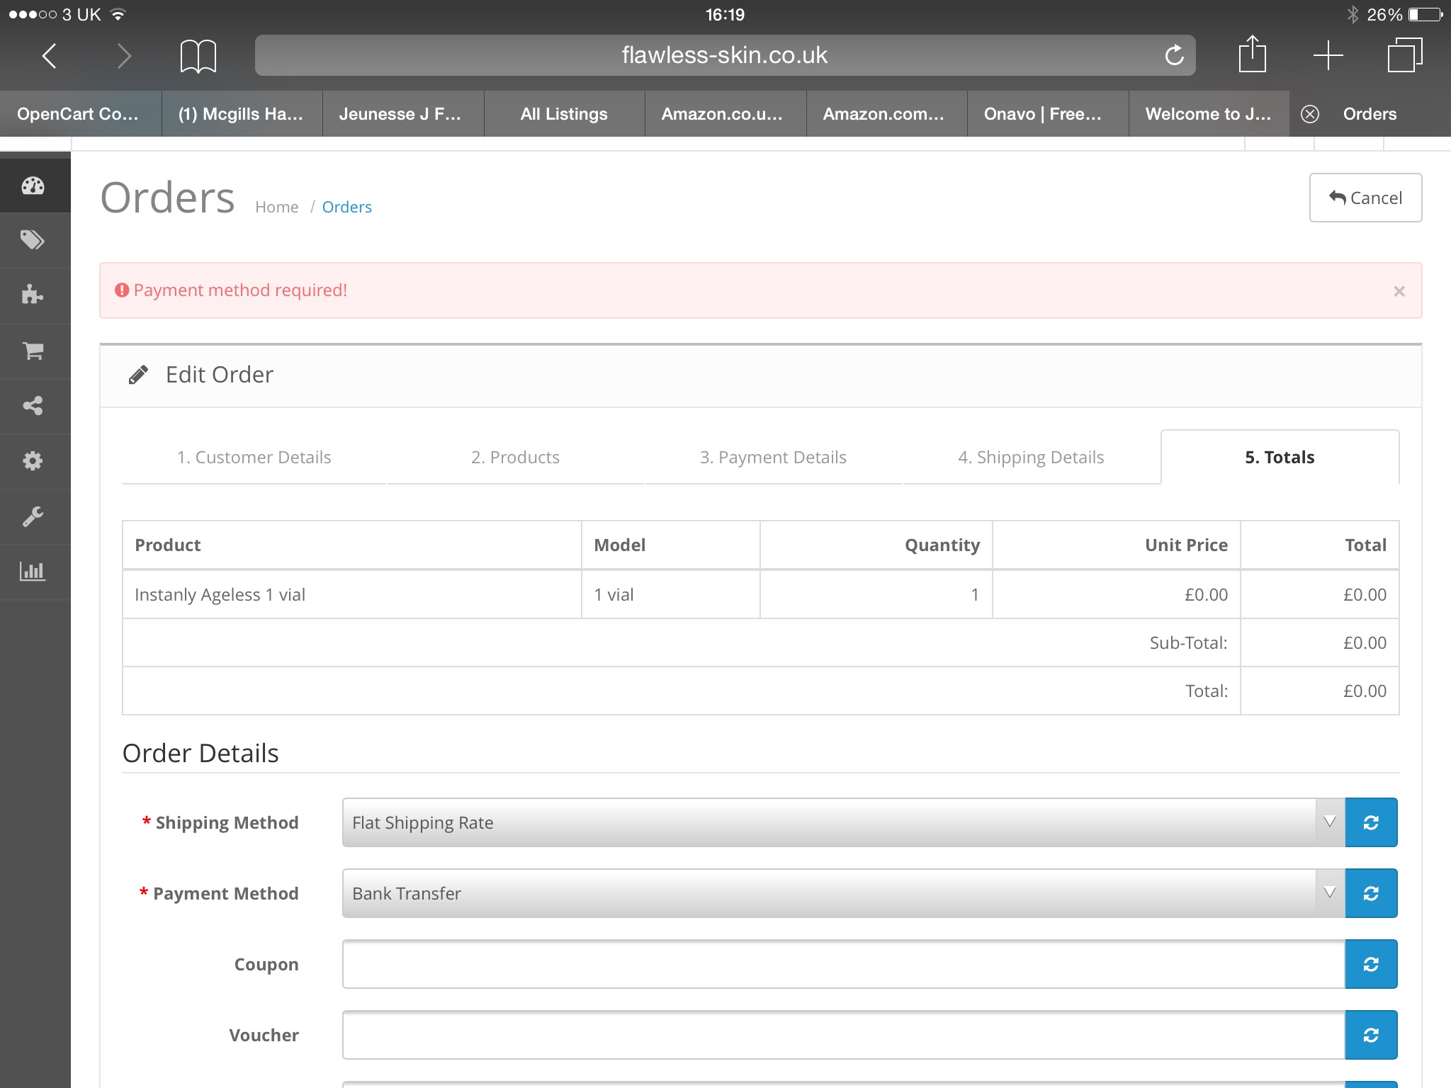Tap the Wi-Fi indicator in status bar
The height and width of the screenshot is (1088, 1451).
point(119,14)
